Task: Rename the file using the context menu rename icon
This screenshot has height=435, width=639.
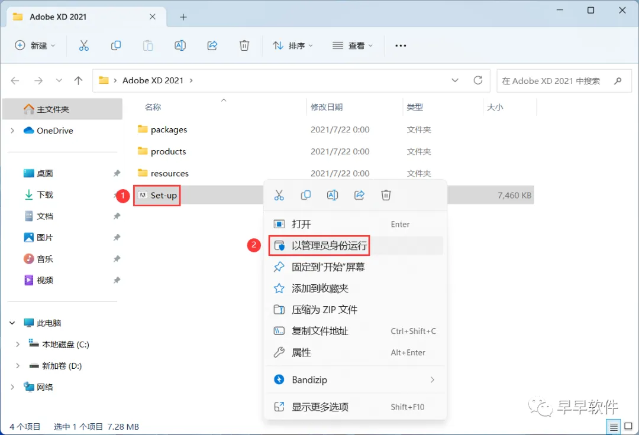Action: click(x=333, y=195)
